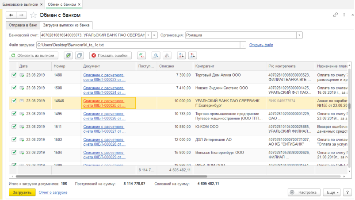Open the help question mark button
This screenshot has width=355, height=200.
tap(347, 192)
